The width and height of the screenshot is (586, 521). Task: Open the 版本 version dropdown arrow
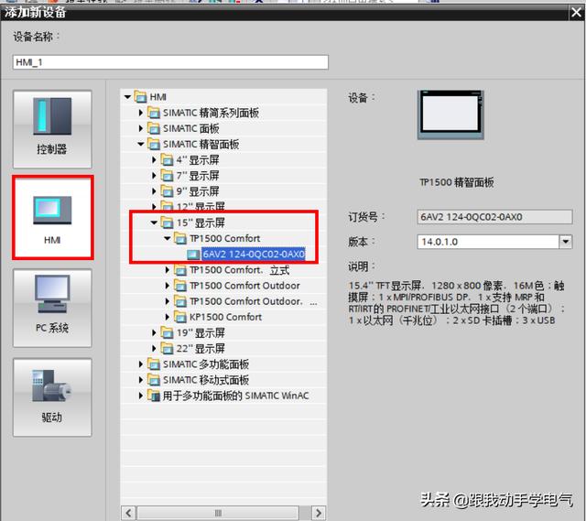(x=566, y=242)
